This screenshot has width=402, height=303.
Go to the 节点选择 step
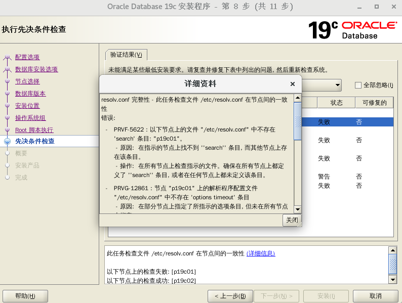[x=27, y=81]
